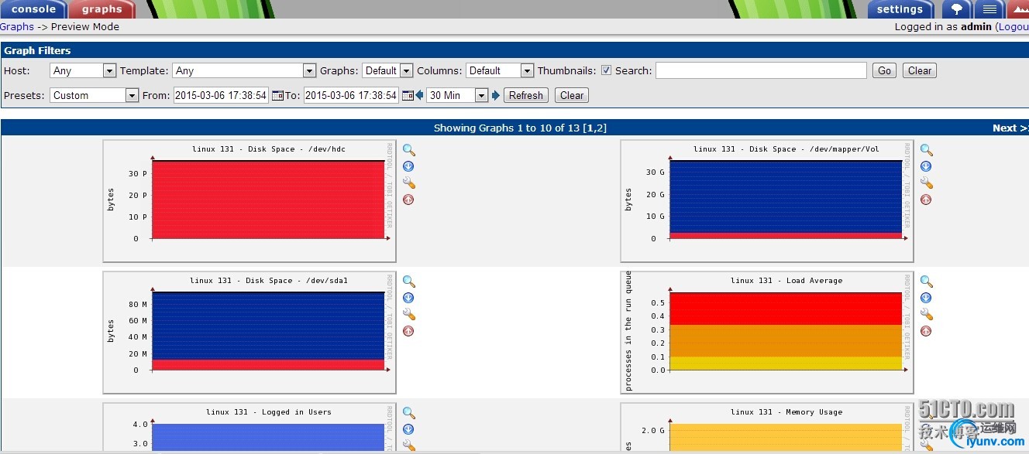1029x454 pixels.
Task: Toggle the Thumbnails checkbox
Action: 606,70
